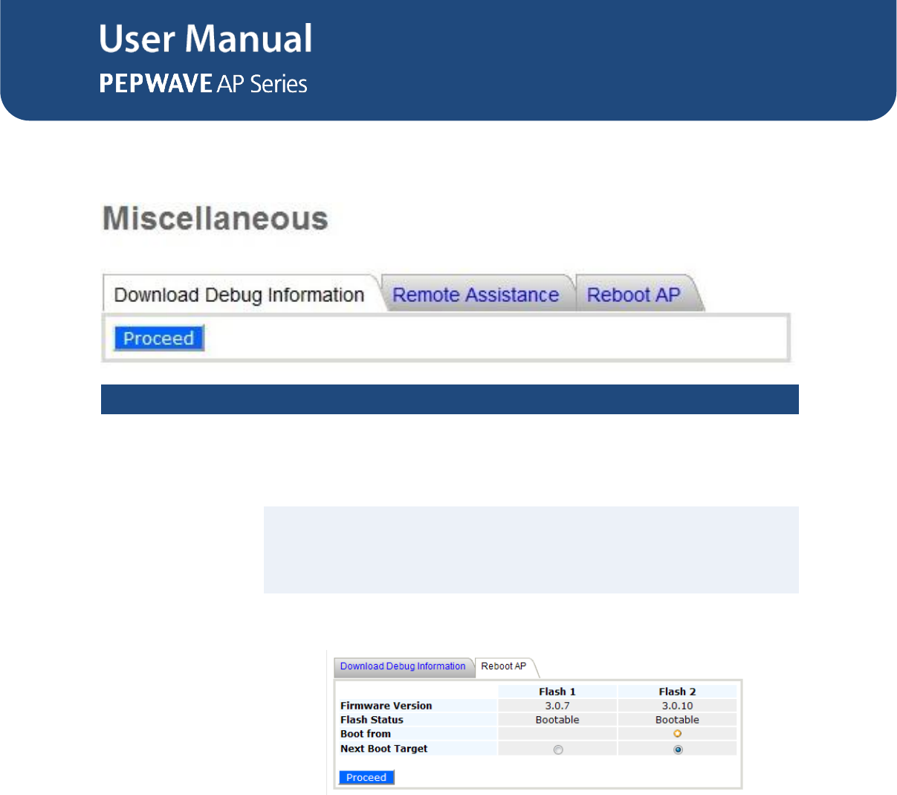
Task: Click the Boot from row label
Action: 366,734
